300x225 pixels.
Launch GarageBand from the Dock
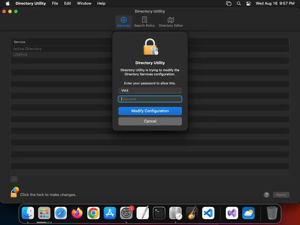[192, 213]
